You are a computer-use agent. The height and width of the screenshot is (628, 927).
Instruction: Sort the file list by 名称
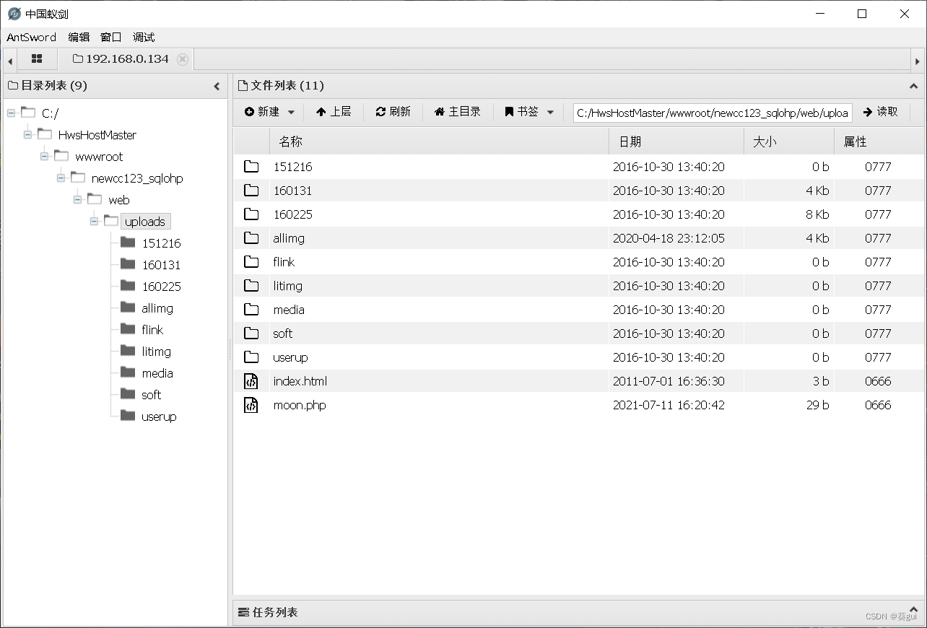pos(439,141)
